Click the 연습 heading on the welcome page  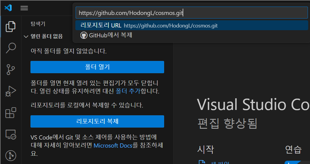(293, 149)
